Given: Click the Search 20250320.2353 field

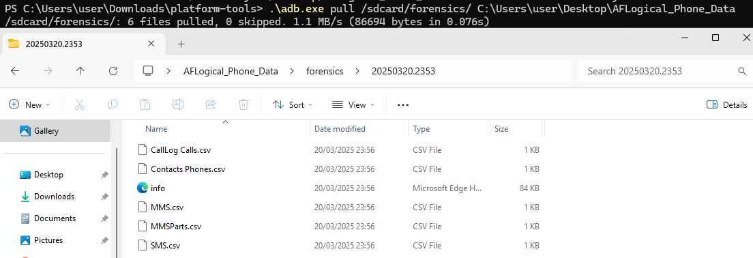Looking at the screenshot, I should click(x=663, y=71).
